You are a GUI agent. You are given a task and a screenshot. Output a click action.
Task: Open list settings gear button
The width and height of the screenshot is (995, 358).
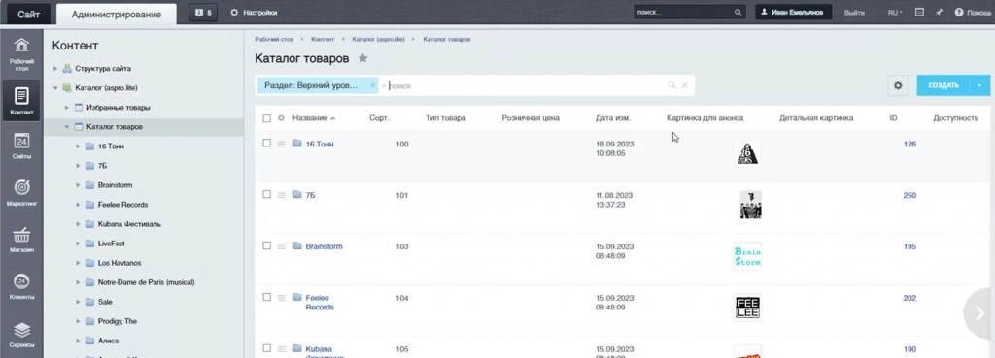(897, 85)
